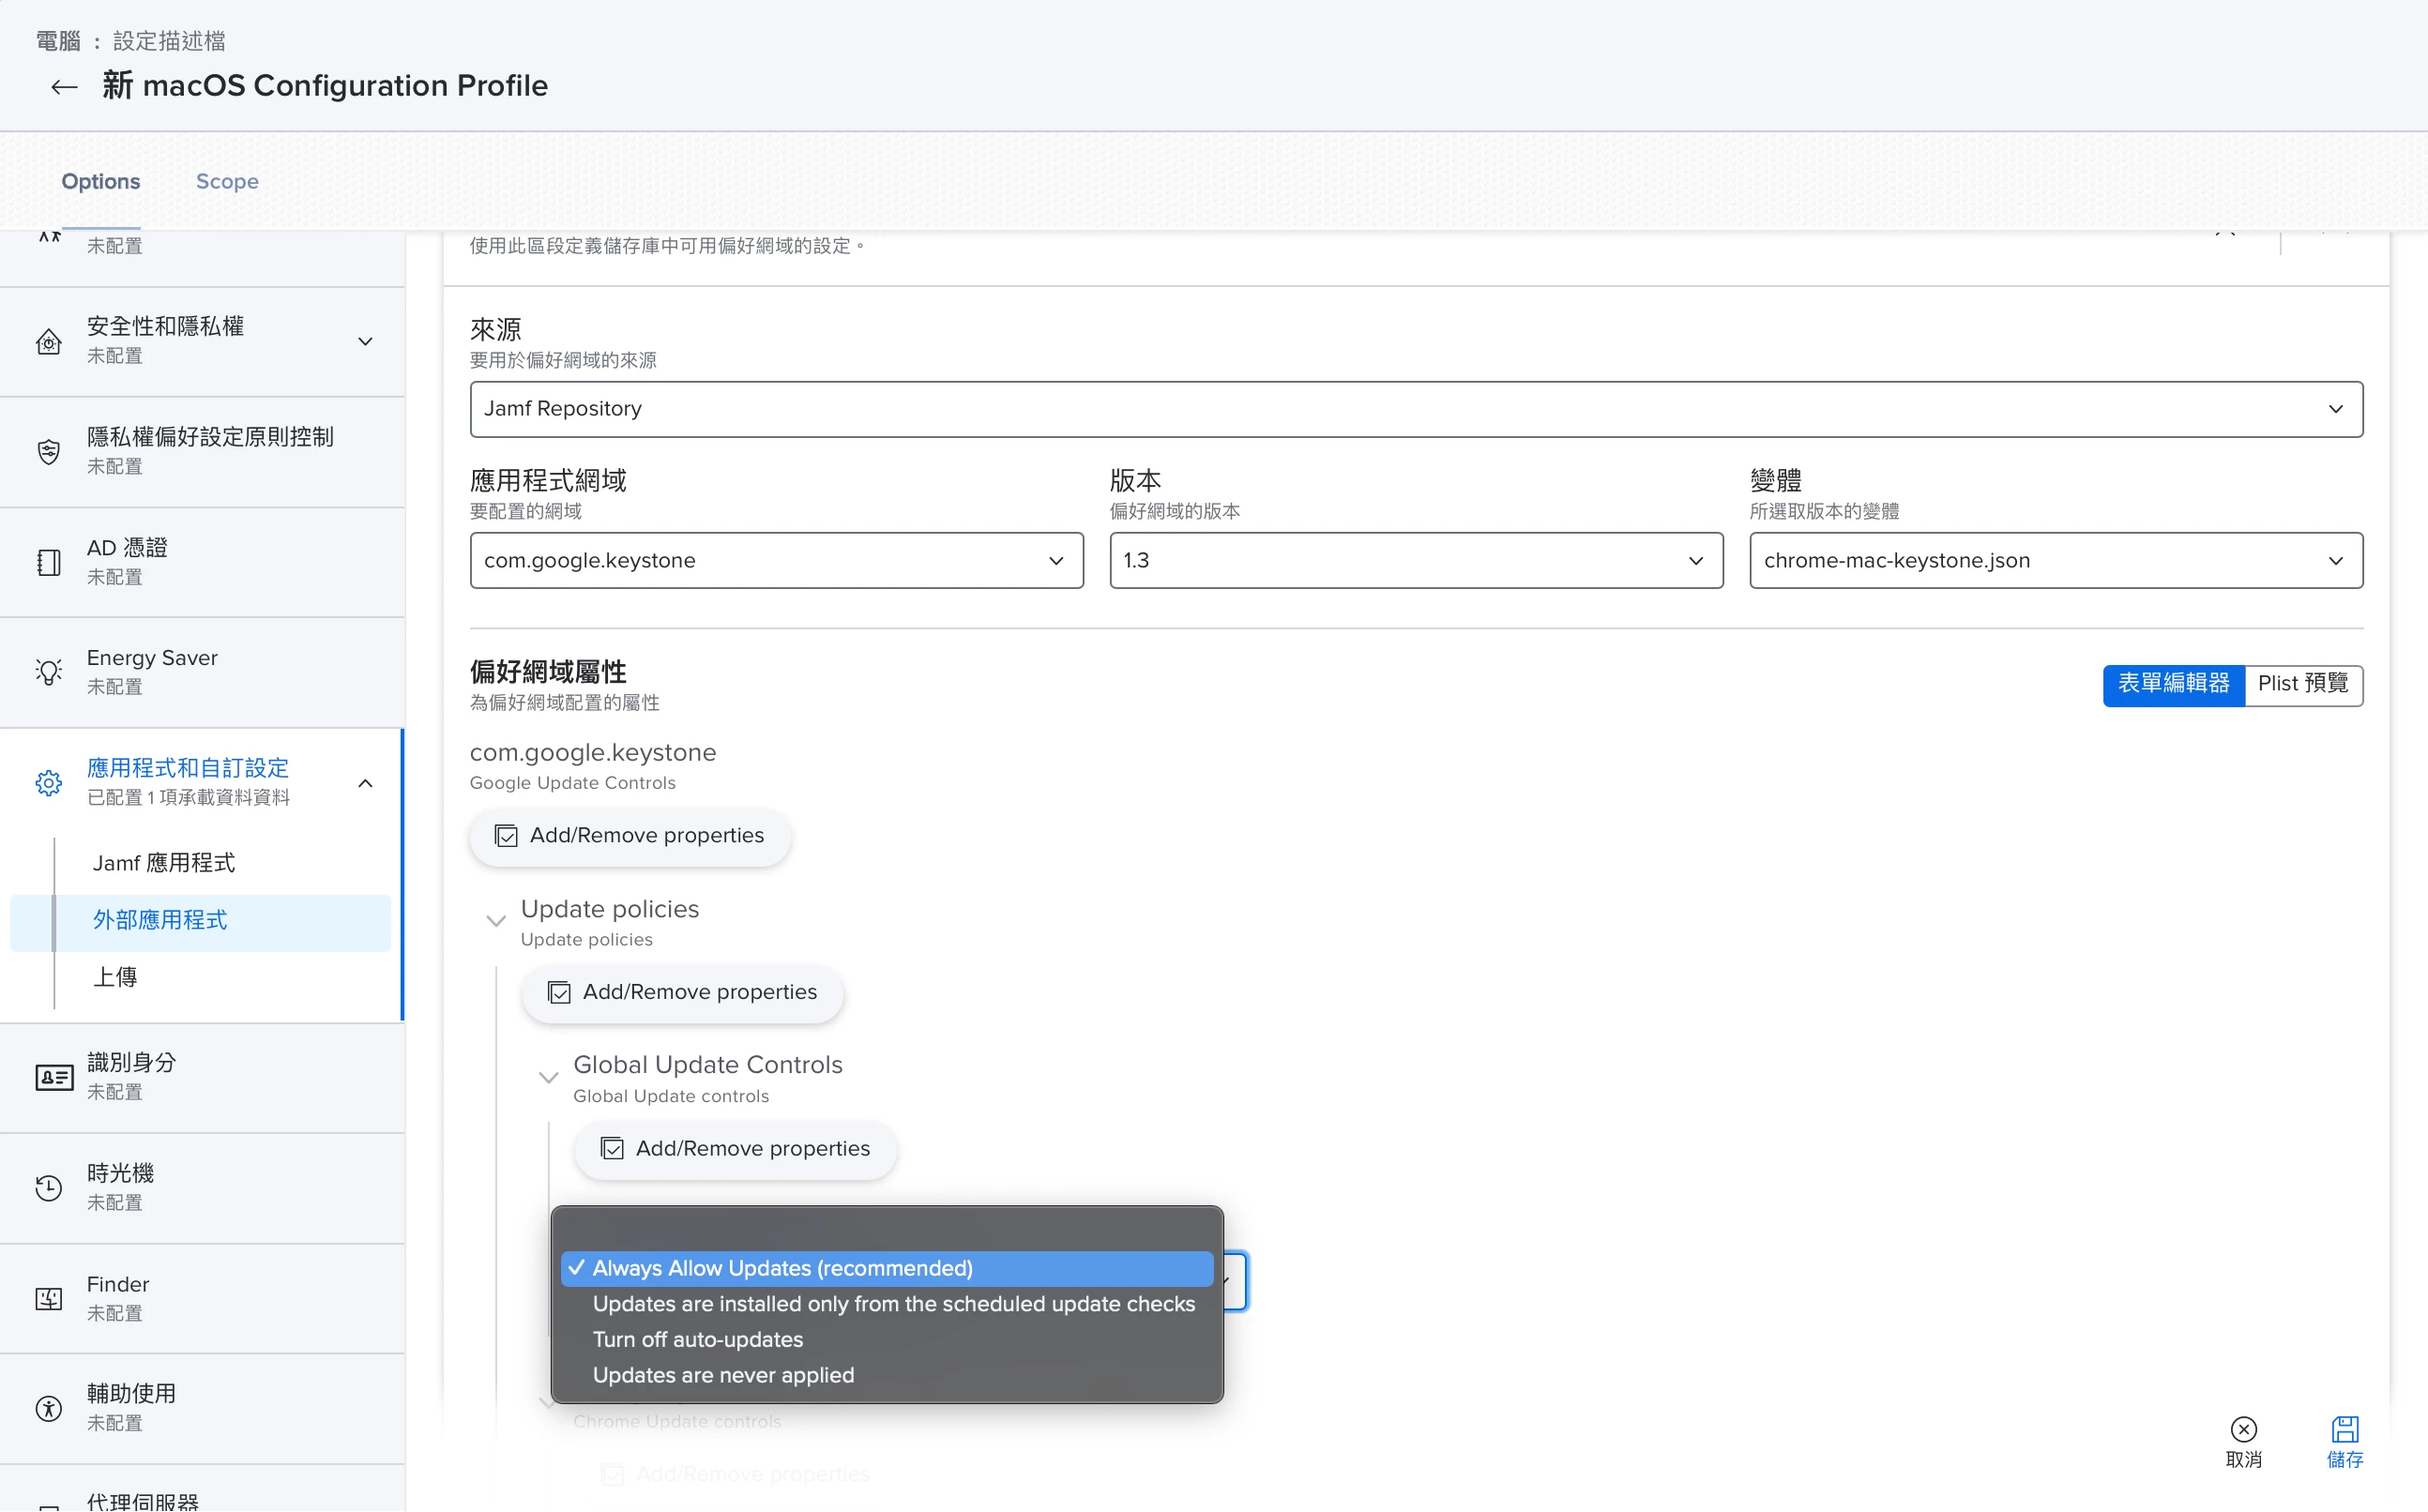Image resolution: width=2428 pixels, height=1512 pixels.
Task: Click Add/Remove properties under Update policies
Action: pyautogui.click(x=683, y=992)
